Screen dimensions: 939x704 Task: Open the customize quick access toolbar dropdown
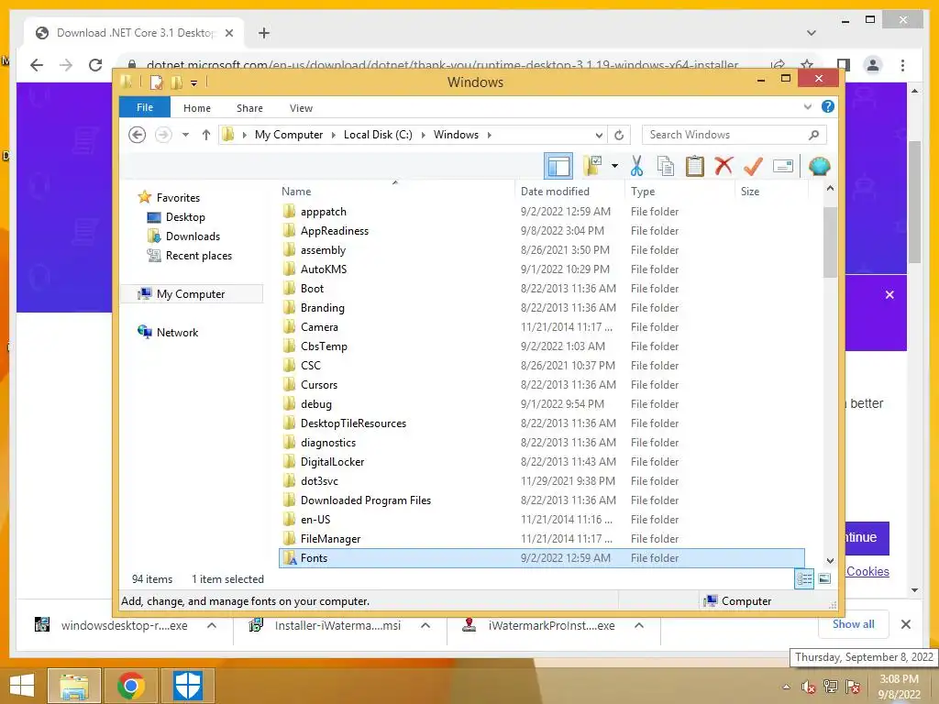click(194, 83)
